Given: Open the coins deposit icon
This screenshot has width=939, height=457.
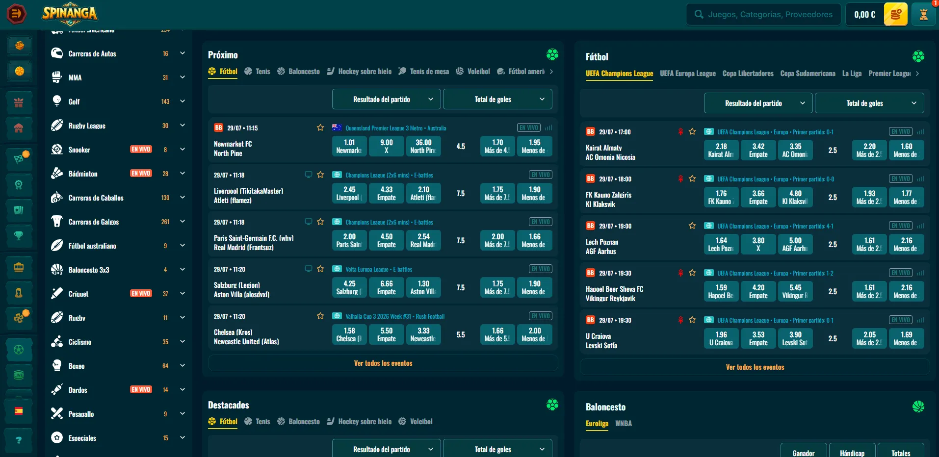Looking at the screenshot, I should tap(895, 14).
